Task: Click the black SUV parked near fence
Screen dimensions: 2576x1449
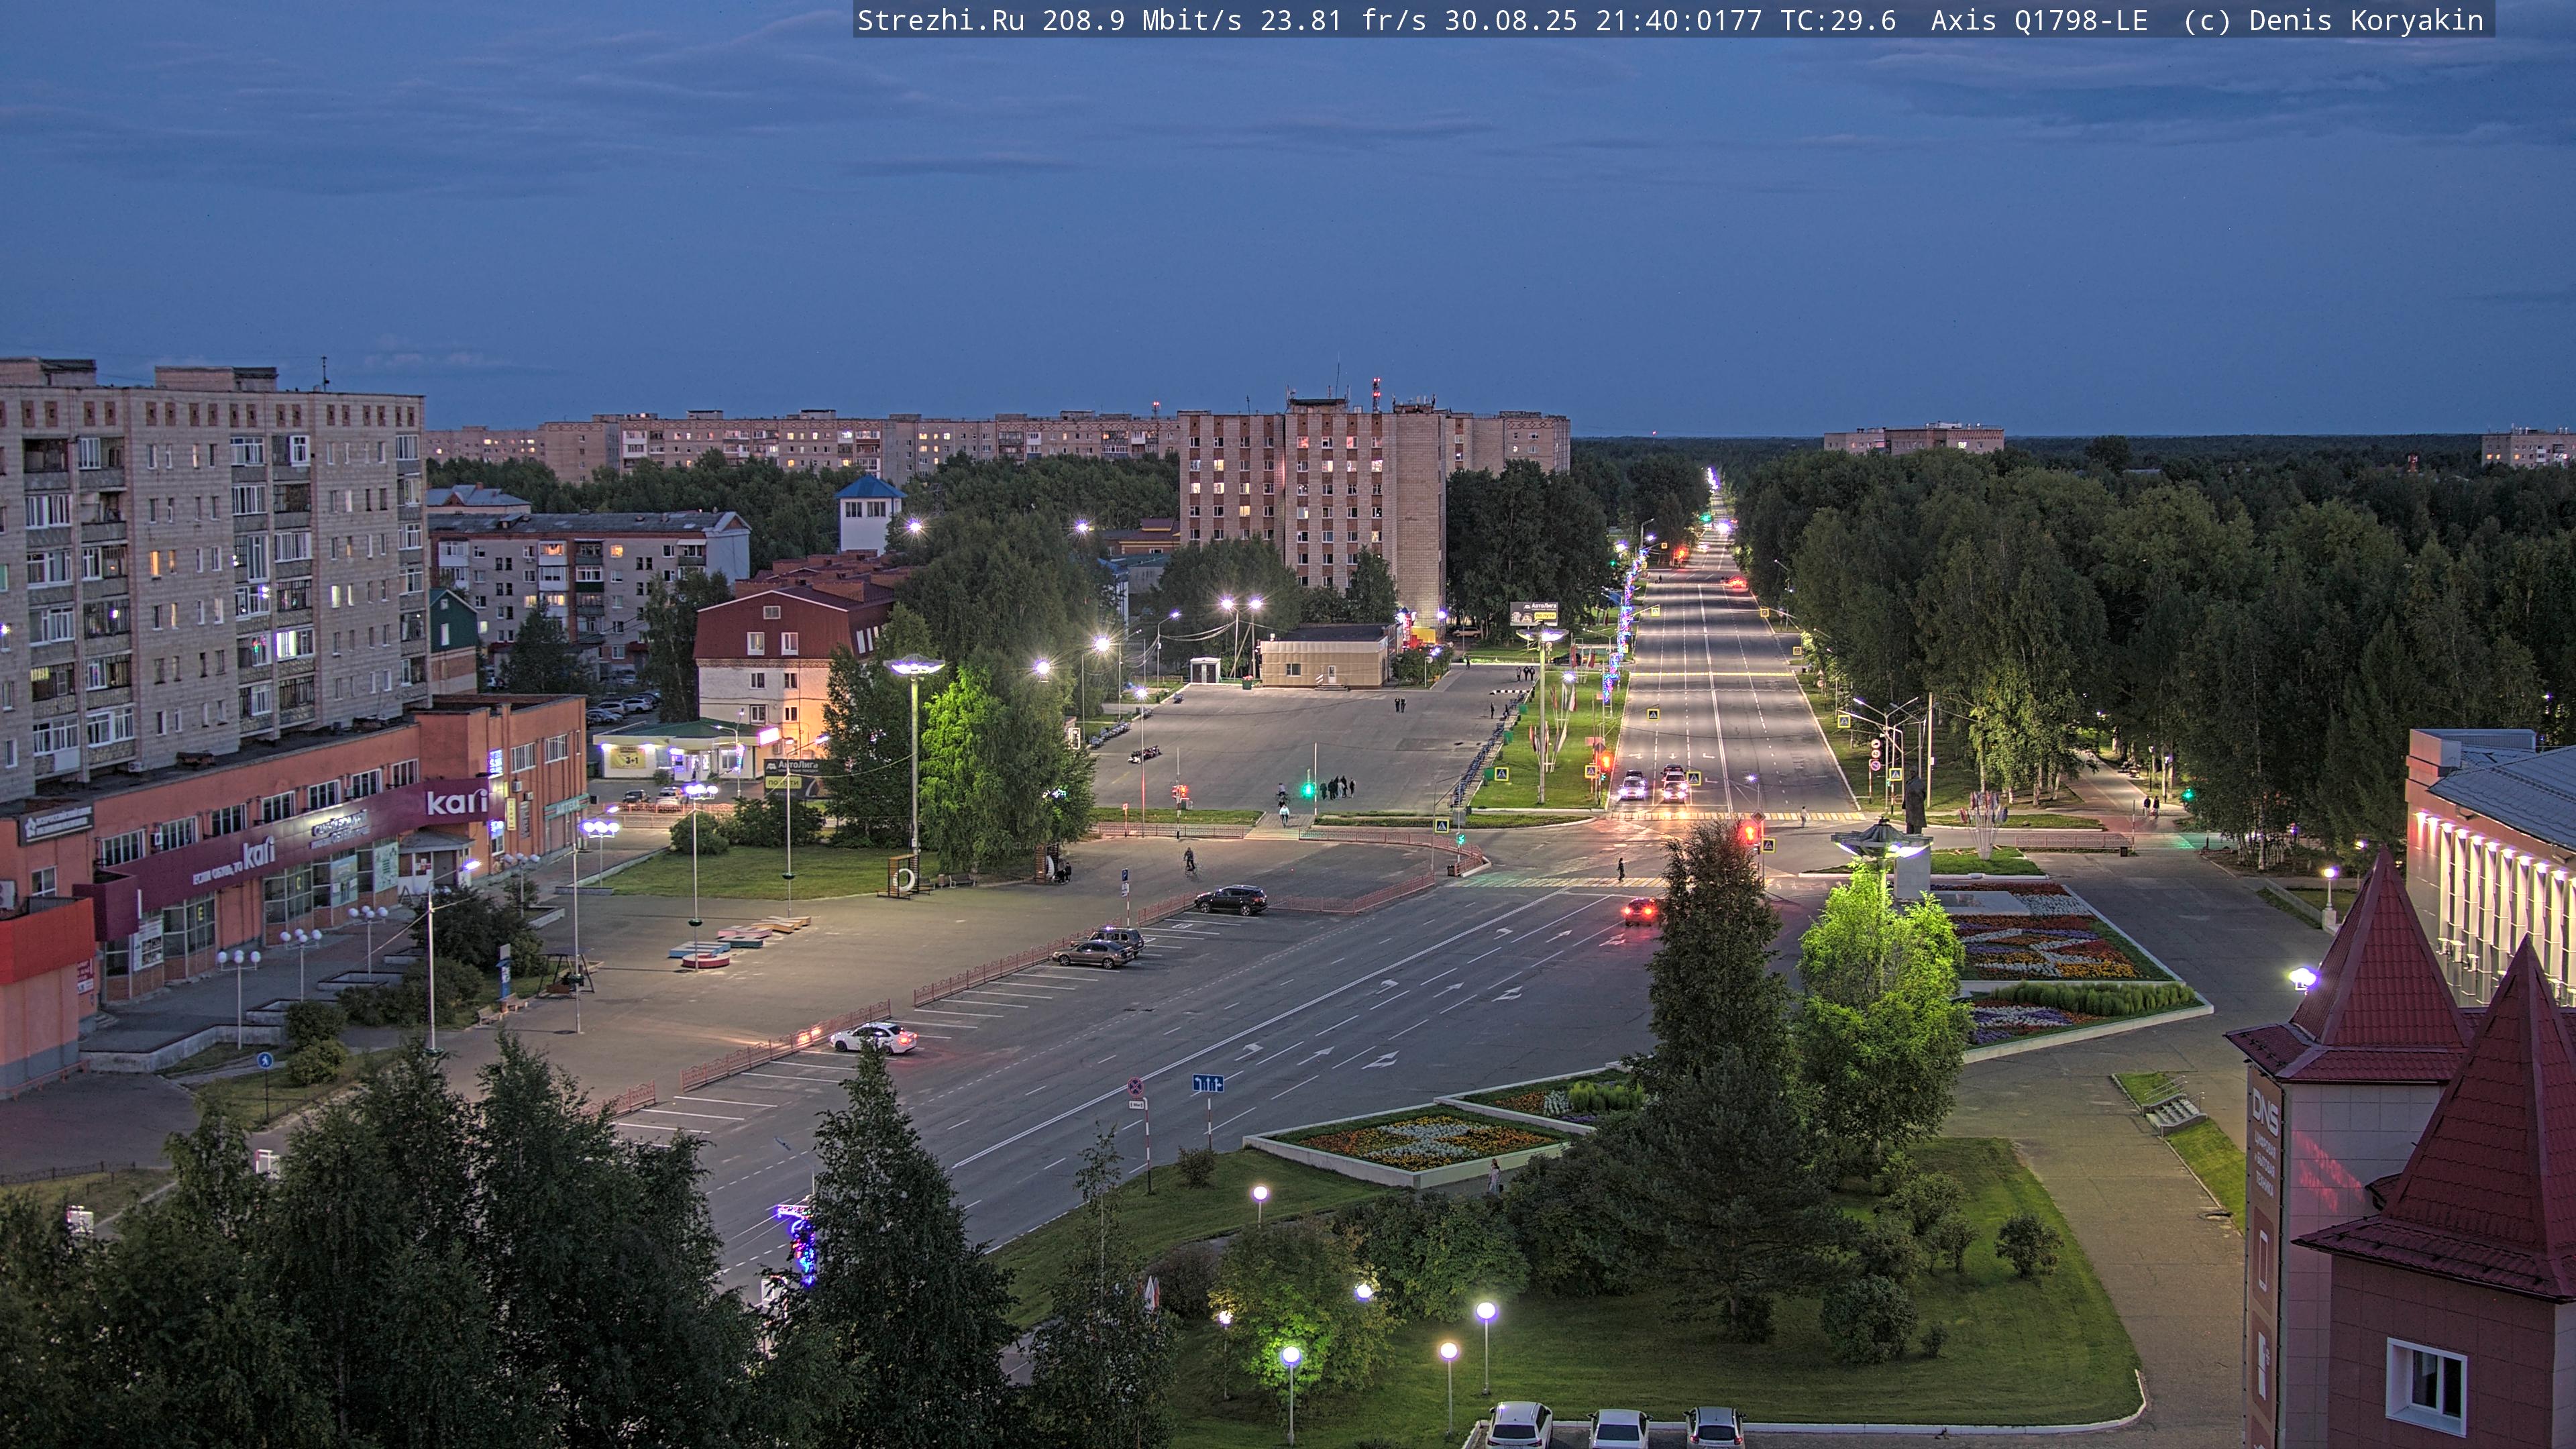Action: 1231,899
